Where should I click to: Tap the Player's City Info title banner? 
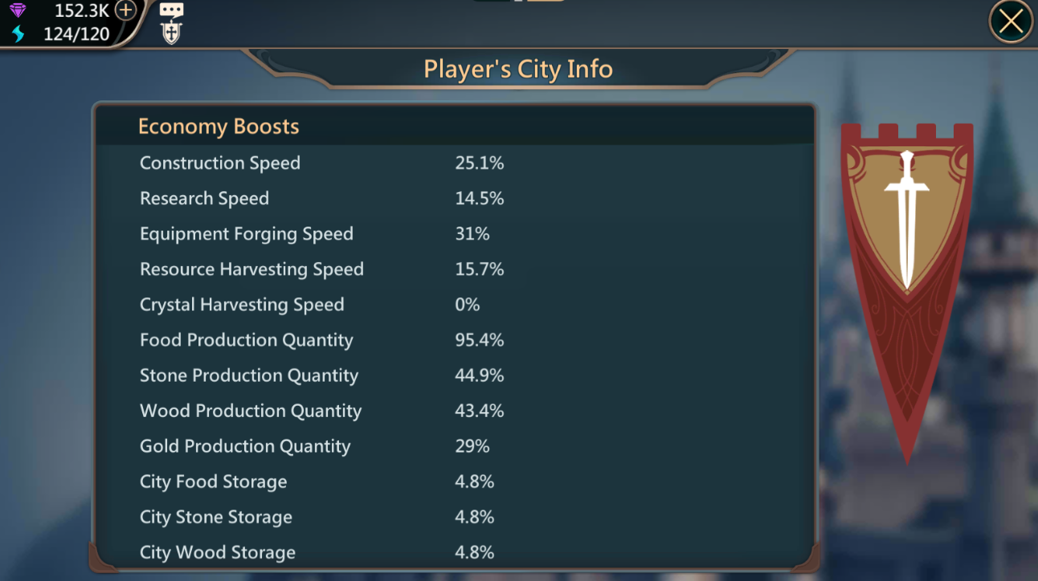(x=518, y=69)
